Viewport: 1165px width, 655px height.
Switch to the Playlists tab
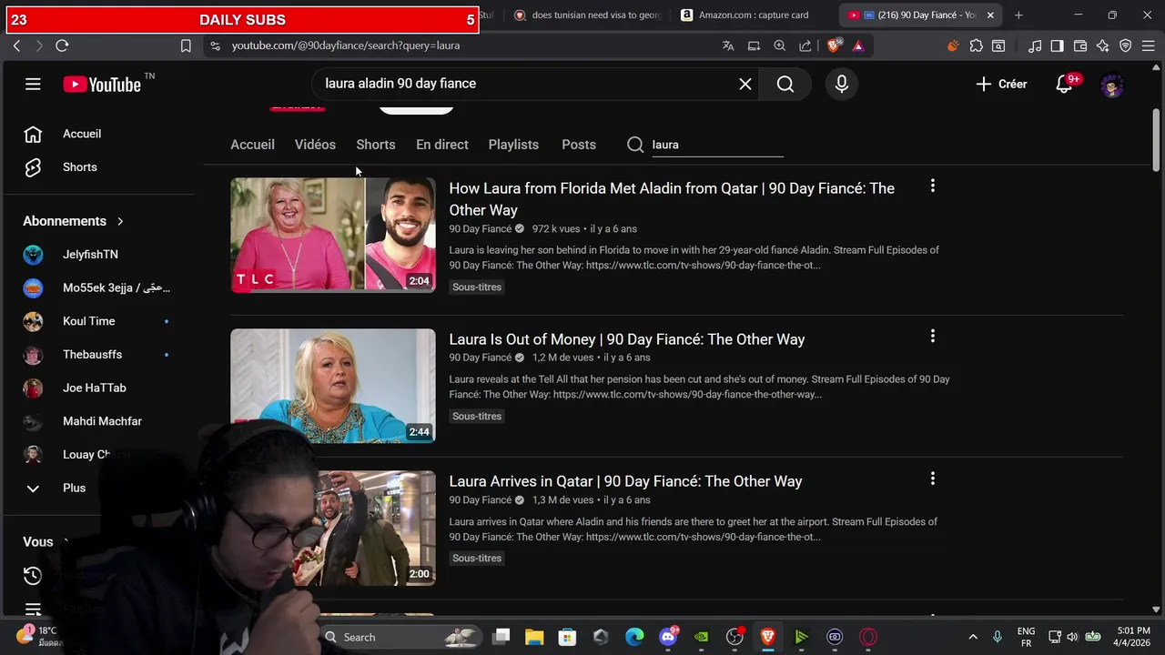pos(513,145)
